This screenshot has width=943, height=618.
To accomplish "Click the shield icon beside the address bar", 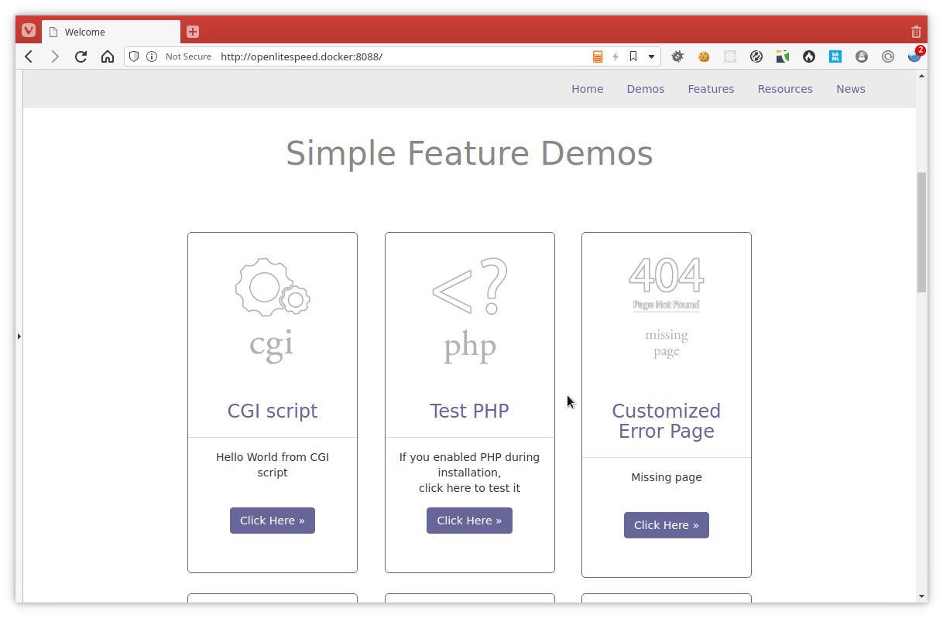I will [133, 56].
